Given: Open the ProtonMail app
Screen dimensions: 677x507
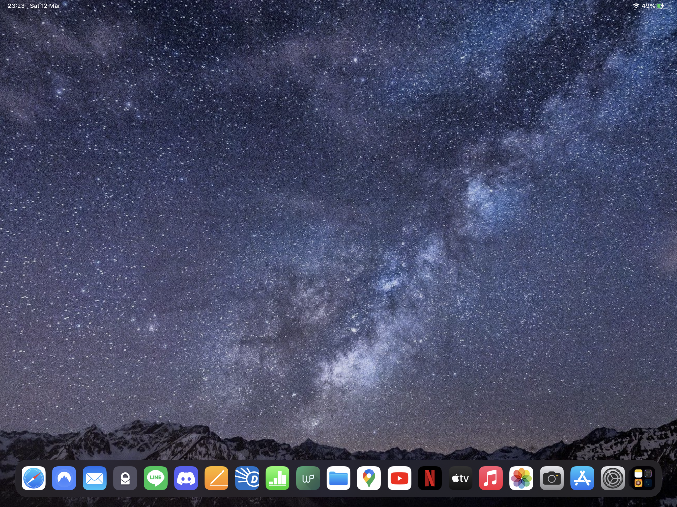Looking at the screenshot, I should click(x=125, y=478).
